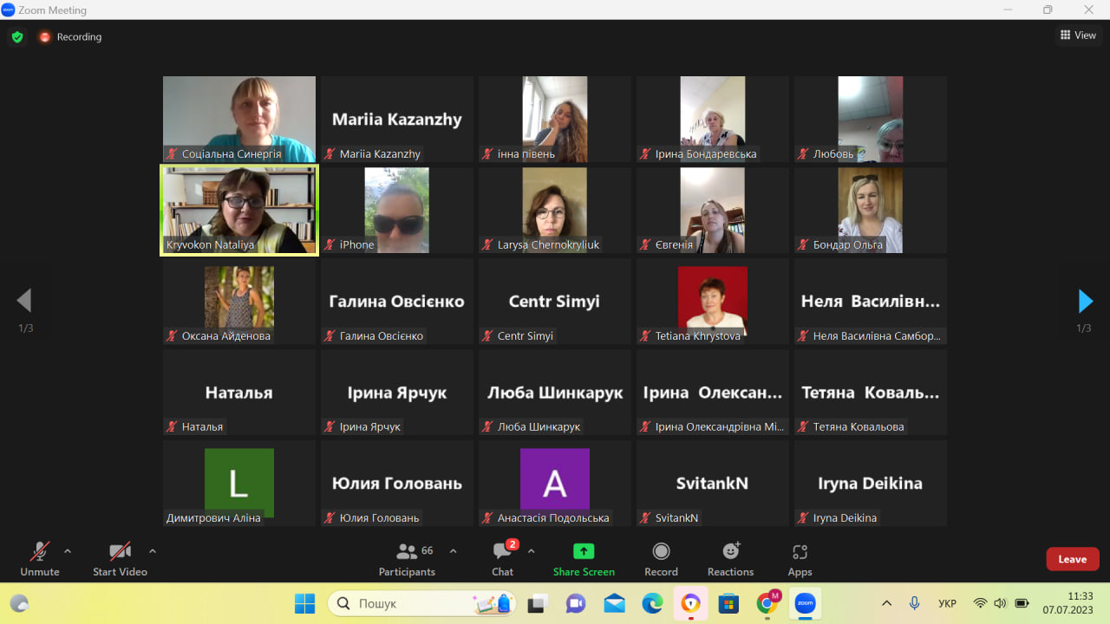Toggle the taskbar microphone tray icon
The image size is (1110, 624).
[914, 603]
